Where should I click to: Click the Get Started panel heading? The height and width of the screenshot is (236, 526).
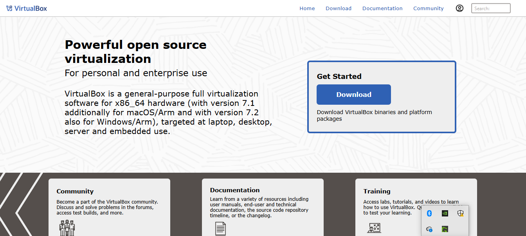339,77
